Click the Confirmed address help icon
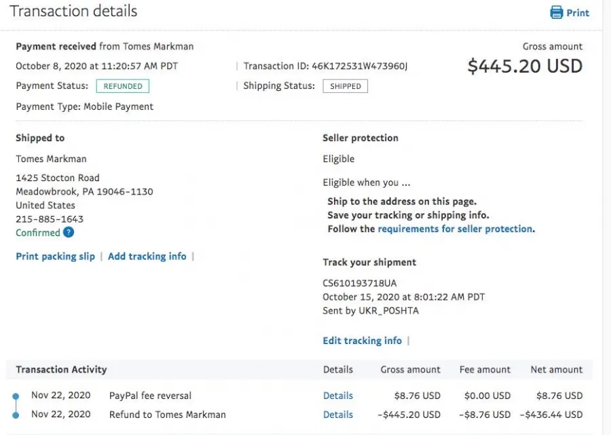The width and height of the screenshot is (611, 435). tap(68, 233)
